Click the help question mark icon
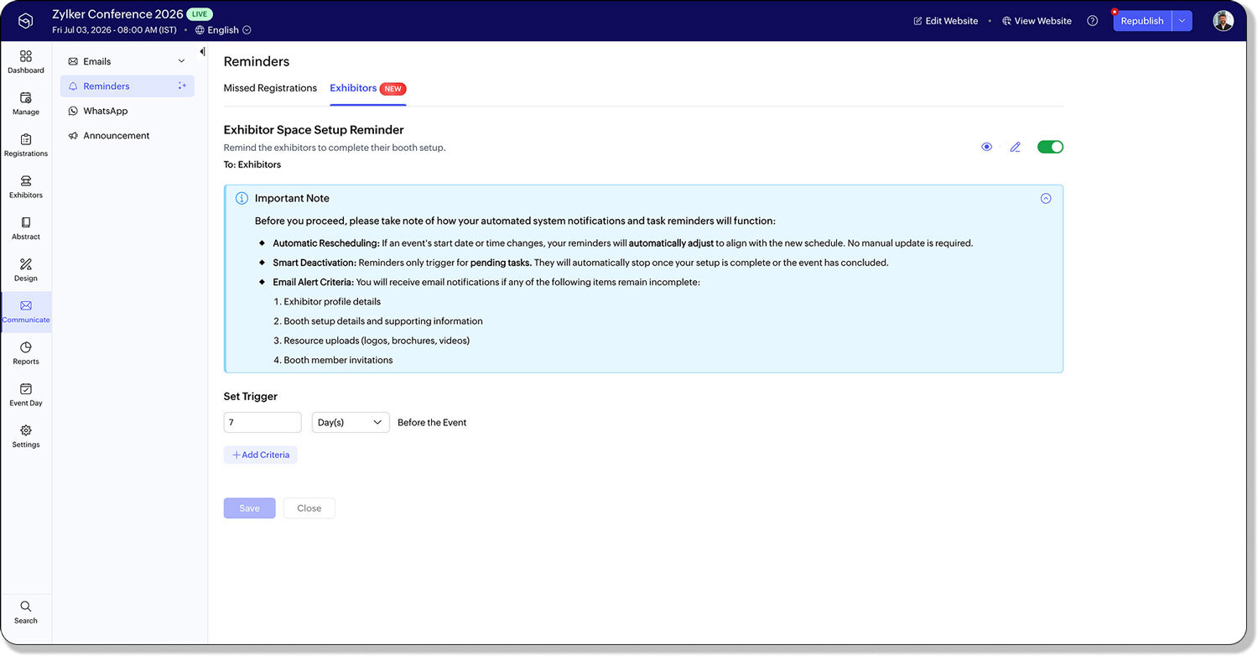The height and width of the screenshot is (656, 1258). [x=1092, y=21]
